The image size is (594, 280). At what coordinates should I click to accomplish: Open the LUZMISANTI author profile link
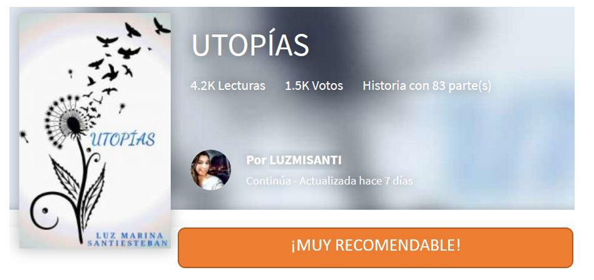pos(305,160)
